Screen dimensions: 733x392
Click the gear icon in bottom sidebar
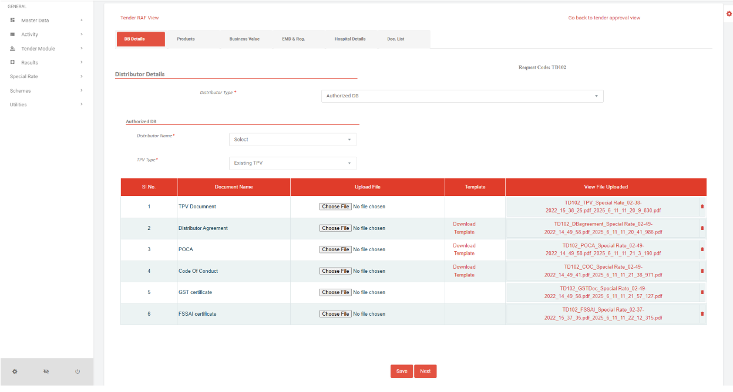pos(15,371)
